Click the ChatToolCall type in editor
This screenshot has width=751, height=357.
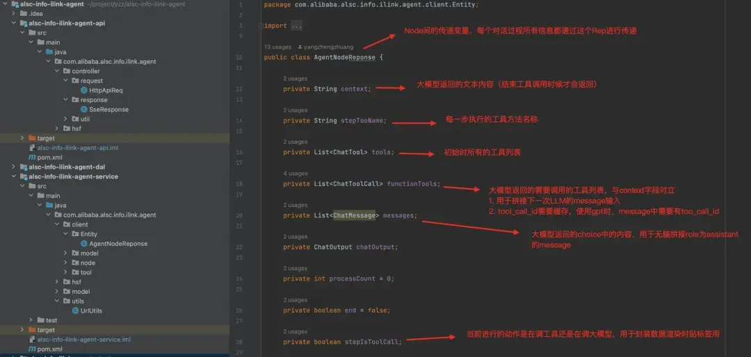pyautogui.click(x=356, y=184)
